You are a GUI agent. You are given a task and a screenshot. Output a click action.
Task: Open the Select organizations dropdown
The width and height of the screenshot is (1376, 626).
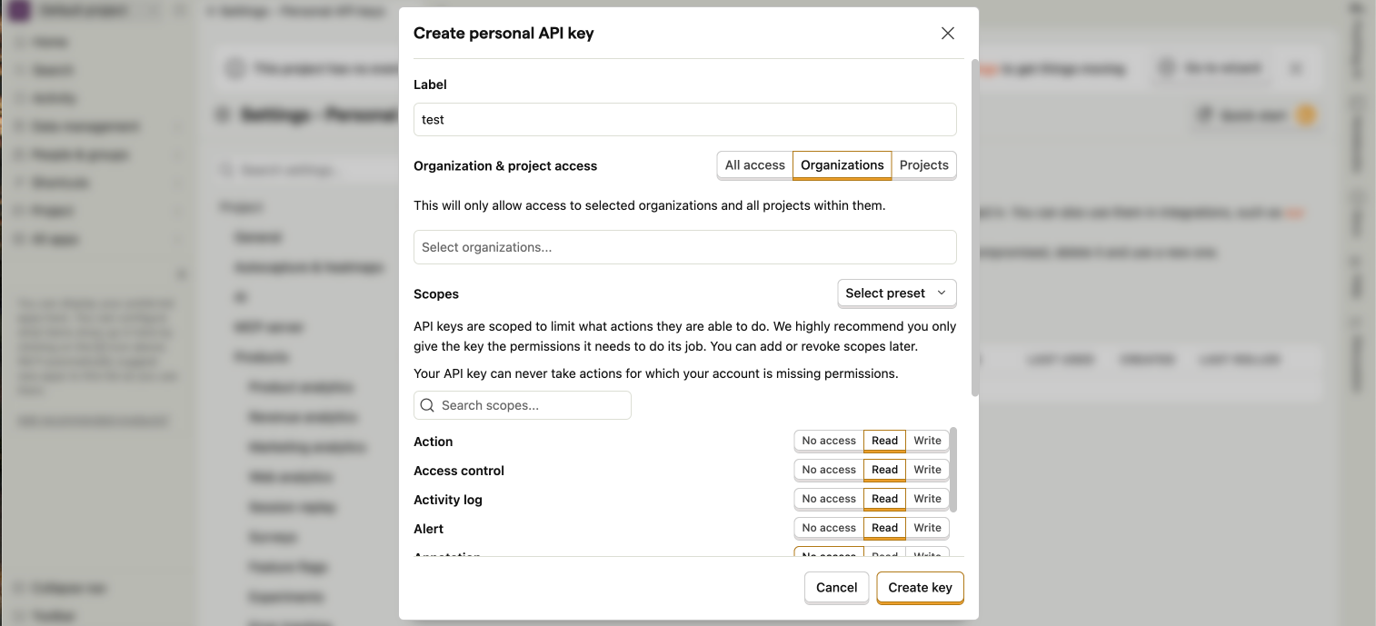click(x=684, y=247)
